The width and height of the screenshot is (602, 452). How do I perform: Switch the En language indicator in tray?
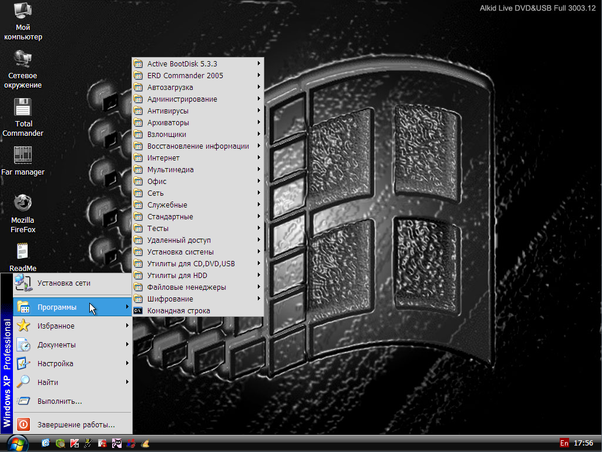564,443
